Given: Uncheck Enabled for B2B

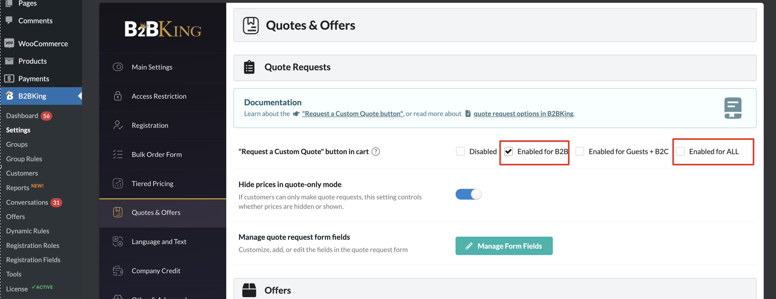Looking at the screenshot, I should 509,151.
